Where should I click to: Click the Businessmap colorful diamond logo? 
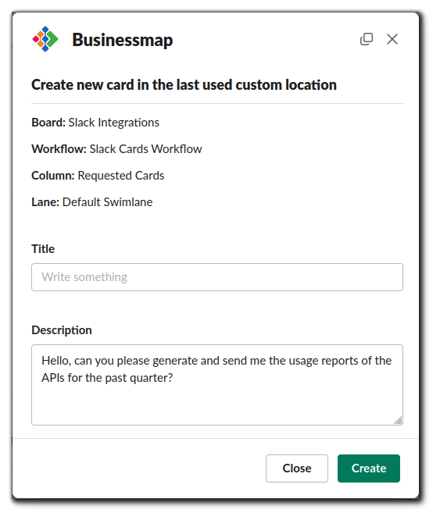tap(45, 39)
